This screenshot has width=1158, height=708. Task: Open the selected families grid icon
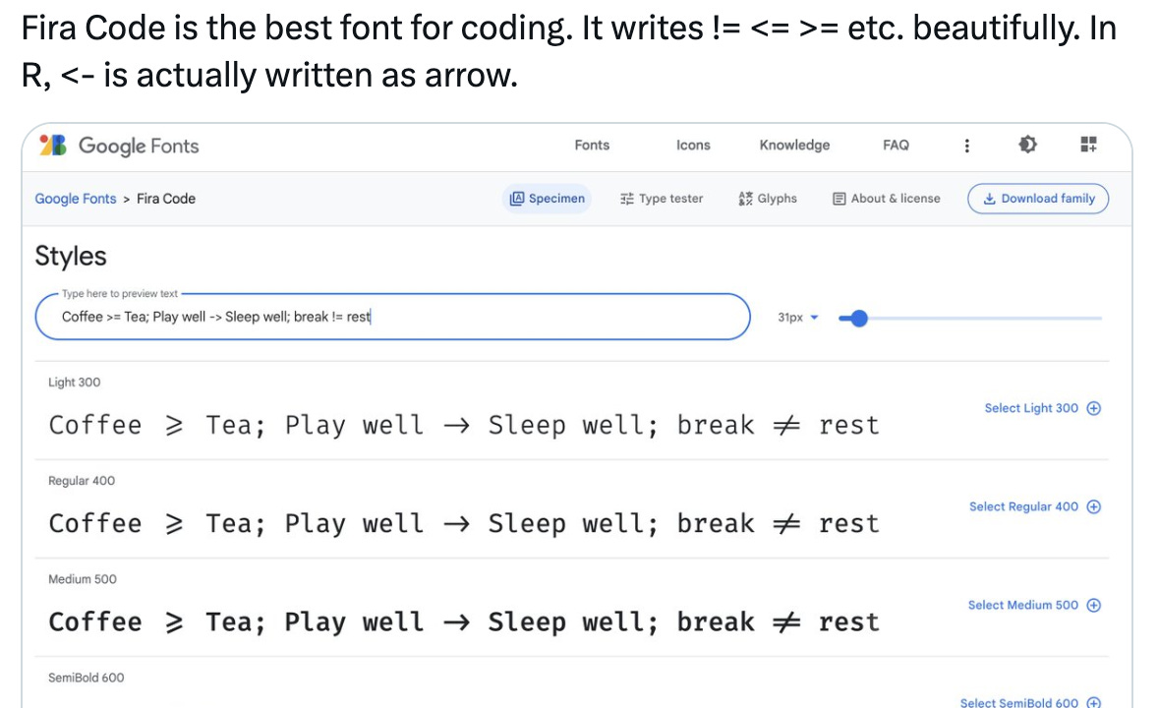click(x=1088, y=145)
